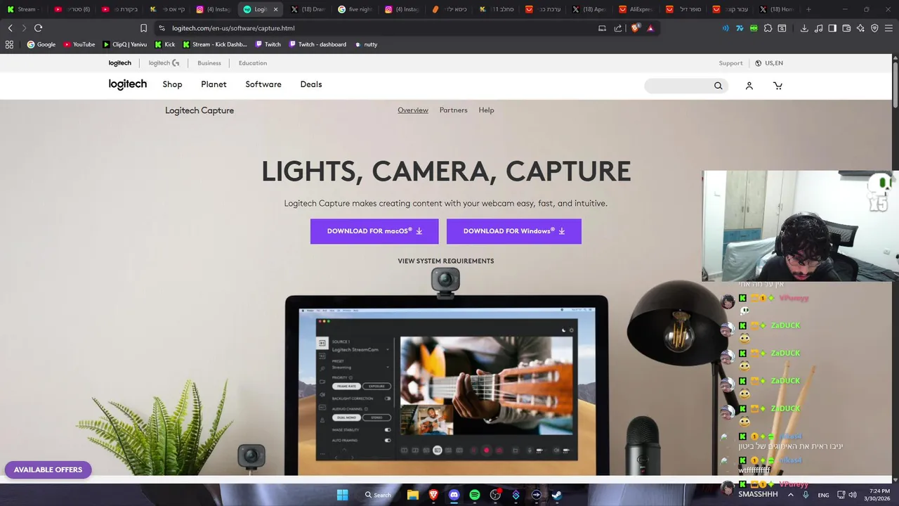Screen dimensions: 899x506
Task: Click the search magnifier on Logitech site
Action: [718, 86]
